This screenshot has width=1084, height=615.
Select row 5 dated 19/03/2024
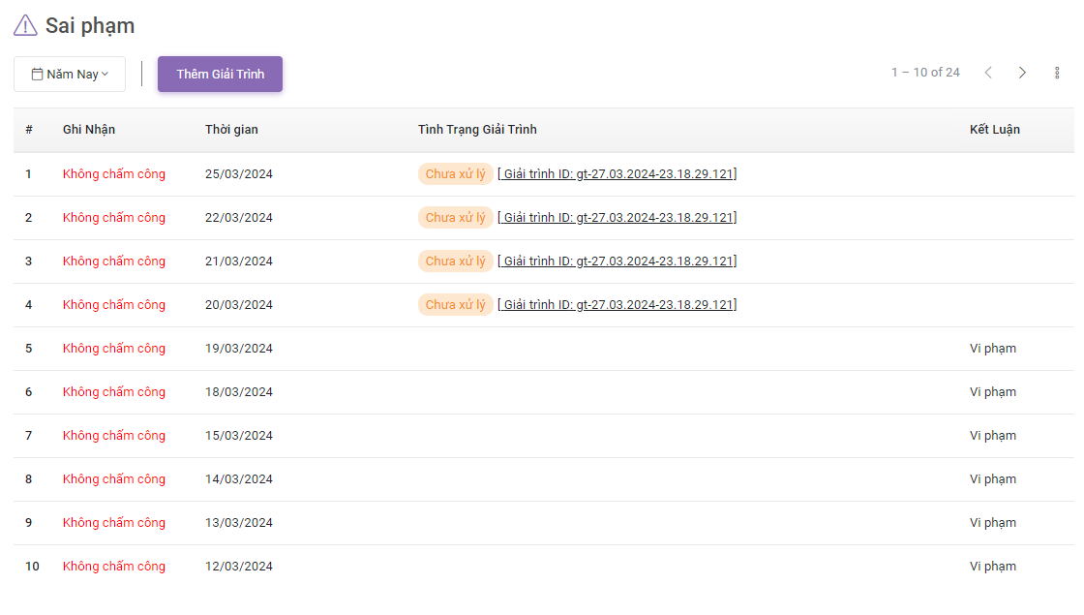click(x=239, y=349)
